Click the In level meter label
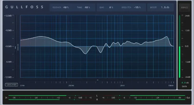The width and height of the screenshot is (194, 105). coord(6,98)
